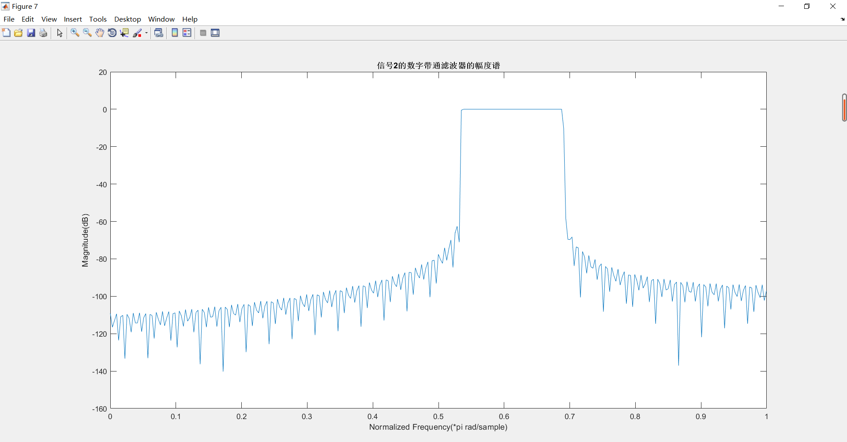Open the Insert menu

point(73,19)
